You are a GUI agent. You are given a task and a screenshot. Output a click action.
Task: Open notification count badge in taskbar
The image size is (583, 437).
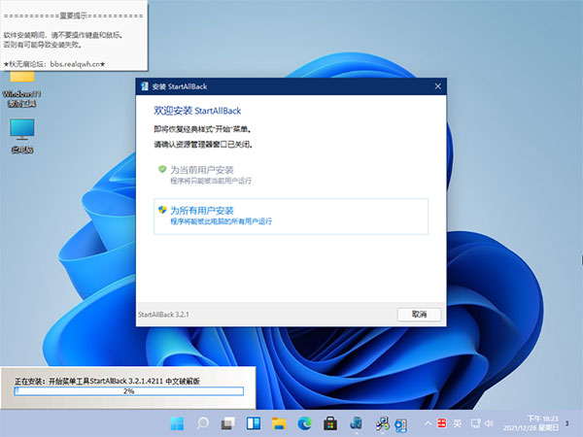coord(567,422)
